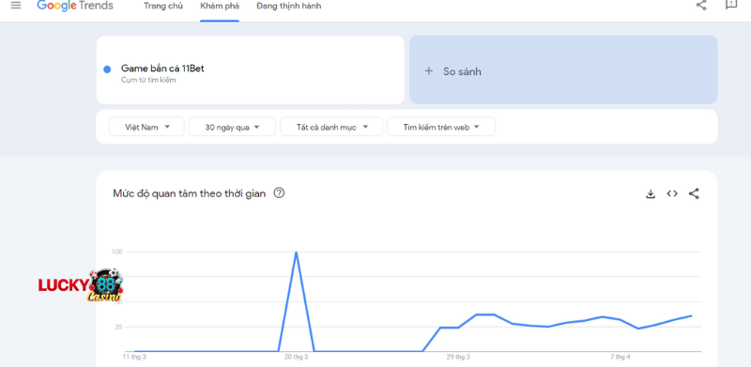Go to the Trang chủ tab
The width and height of the screenshot is (751, 367).
click(x=163, y=7)
